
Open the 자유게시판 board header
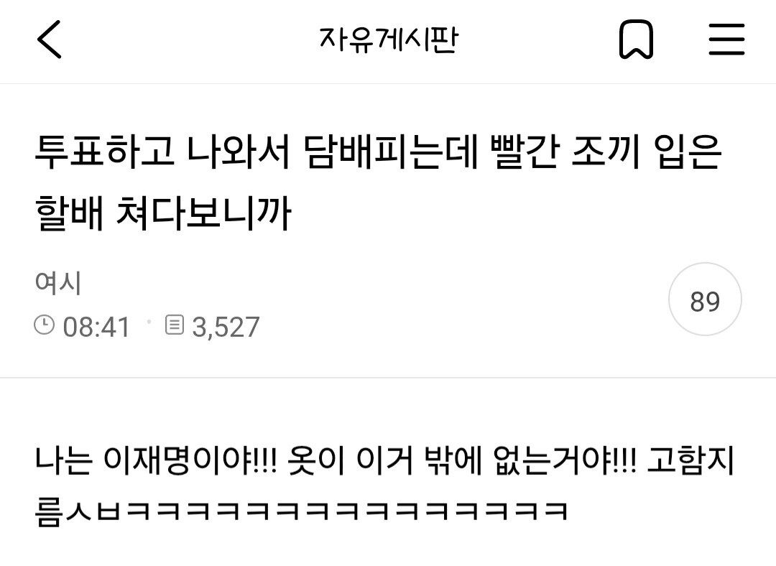pyautogui.click(x=389, y=40)
